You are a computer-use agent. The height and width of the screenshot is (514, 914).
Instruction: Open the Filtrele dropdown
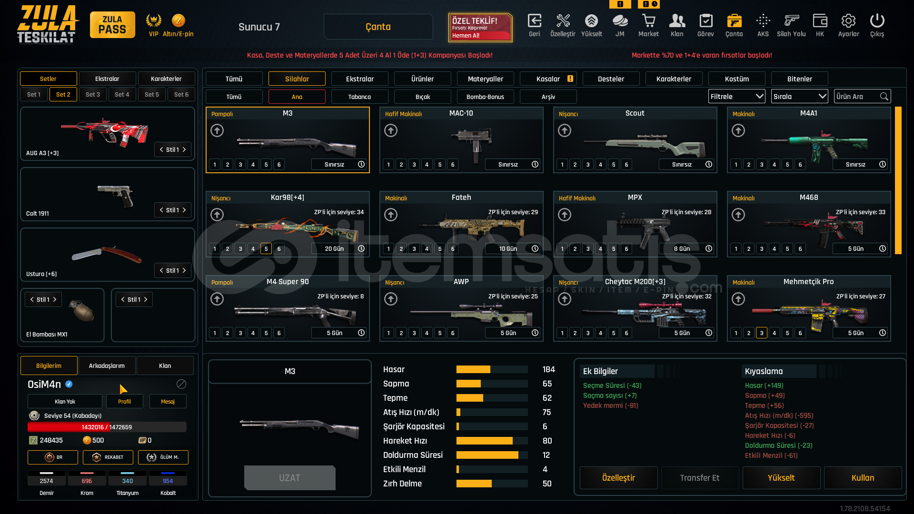tap(737, 97)
